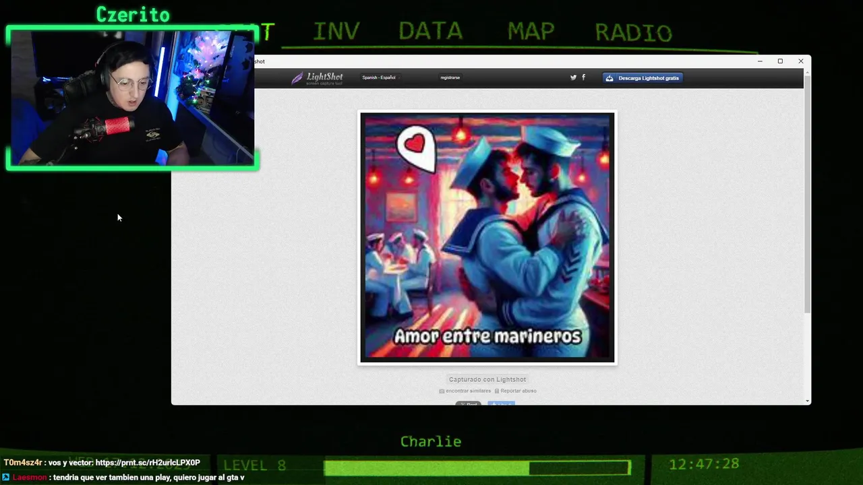The height and width of the screenshot is (485, 863).
Task: Maximize the Lightshot browser window
Action: coord(780,61)
